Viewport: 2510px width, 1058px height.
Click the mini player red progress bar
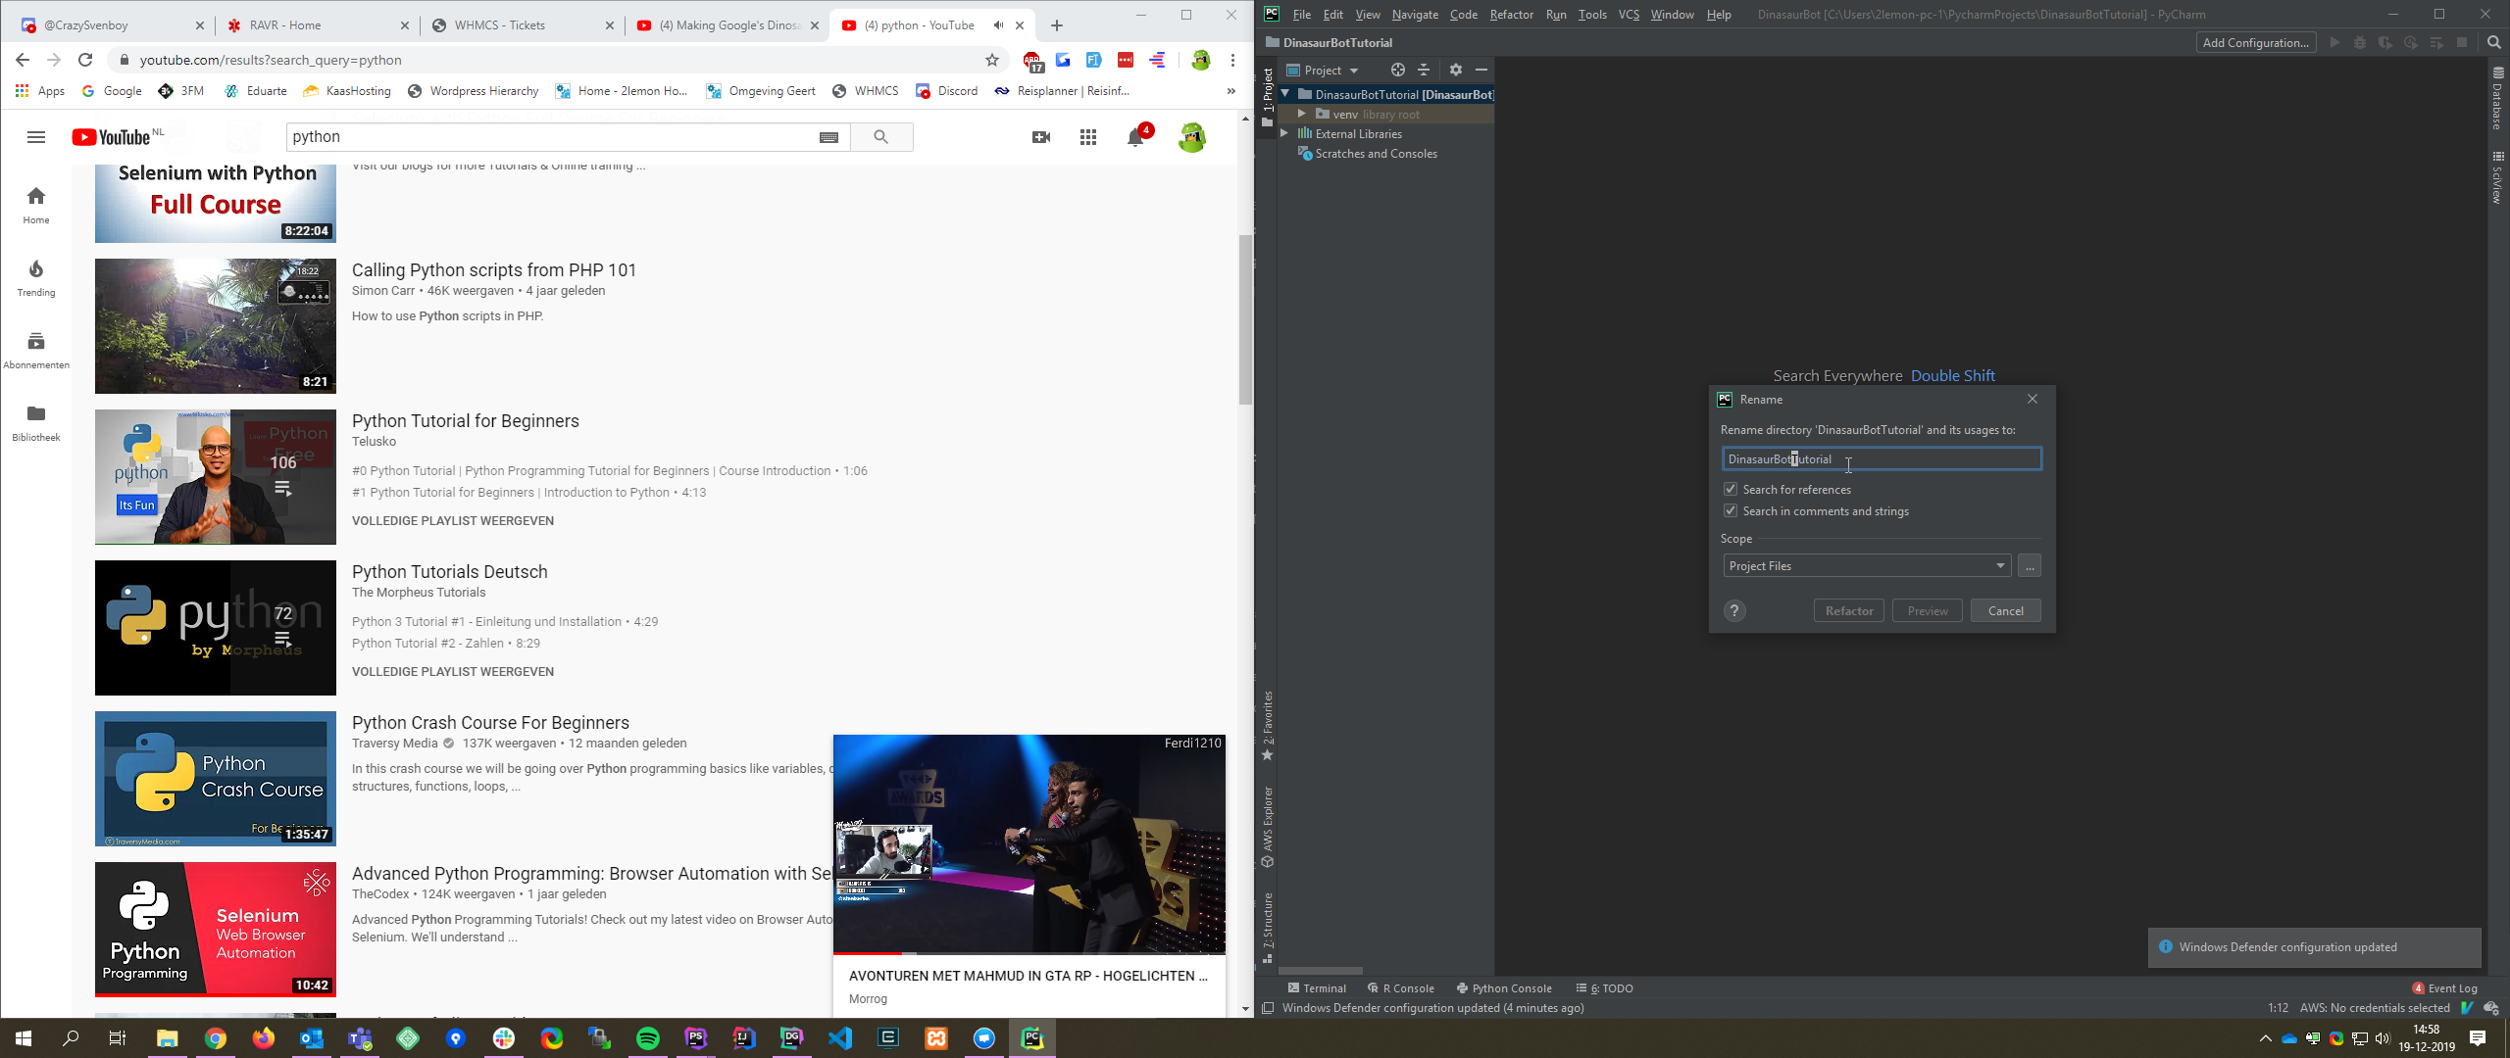(x=868, y=952)
